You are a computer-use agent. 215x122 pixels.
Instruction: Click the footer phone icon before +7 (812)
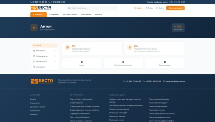[144, 81]
